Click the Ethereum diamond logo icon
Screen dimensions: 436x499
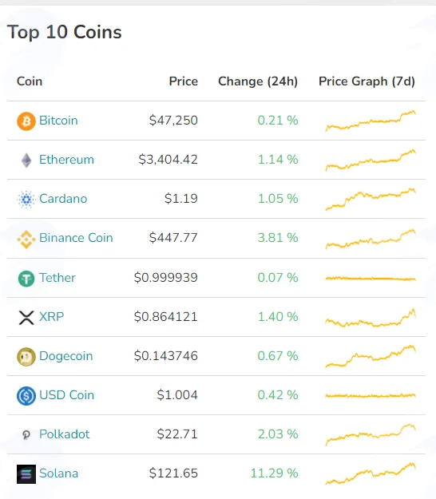point(26,160)
